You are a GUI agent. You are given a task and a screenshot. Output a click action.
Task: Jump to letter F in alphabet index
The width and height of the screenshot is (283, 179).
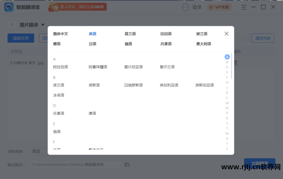227,77
